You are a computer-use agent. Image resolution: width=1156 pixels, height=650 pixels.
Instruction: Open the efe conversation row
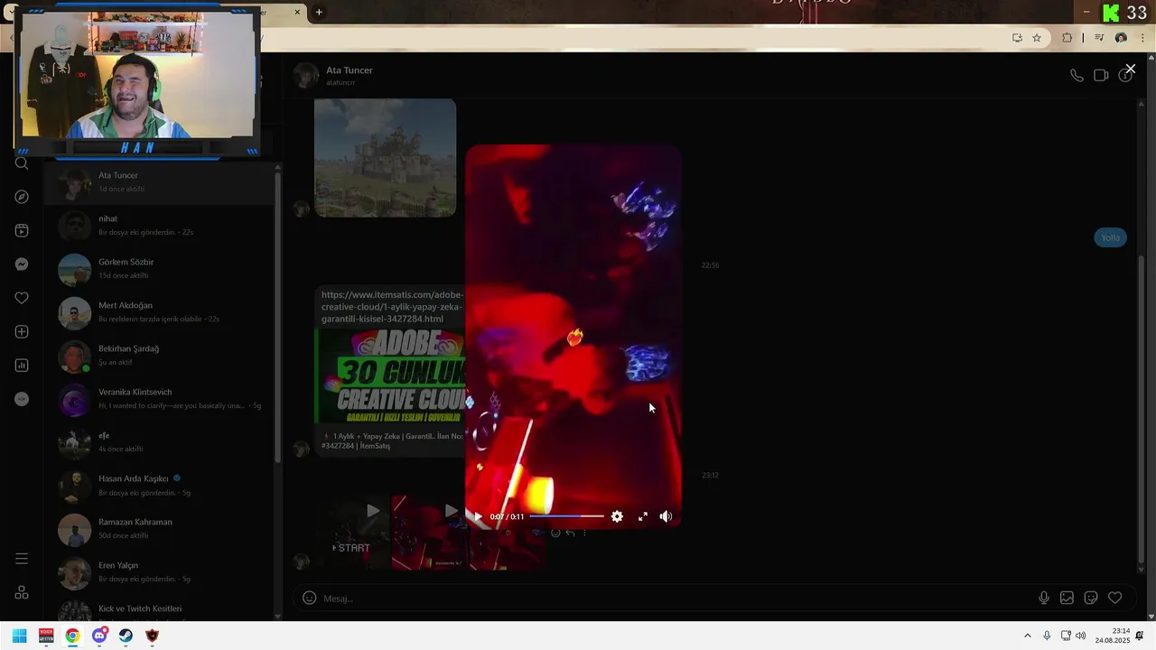(x=161, y=442)
